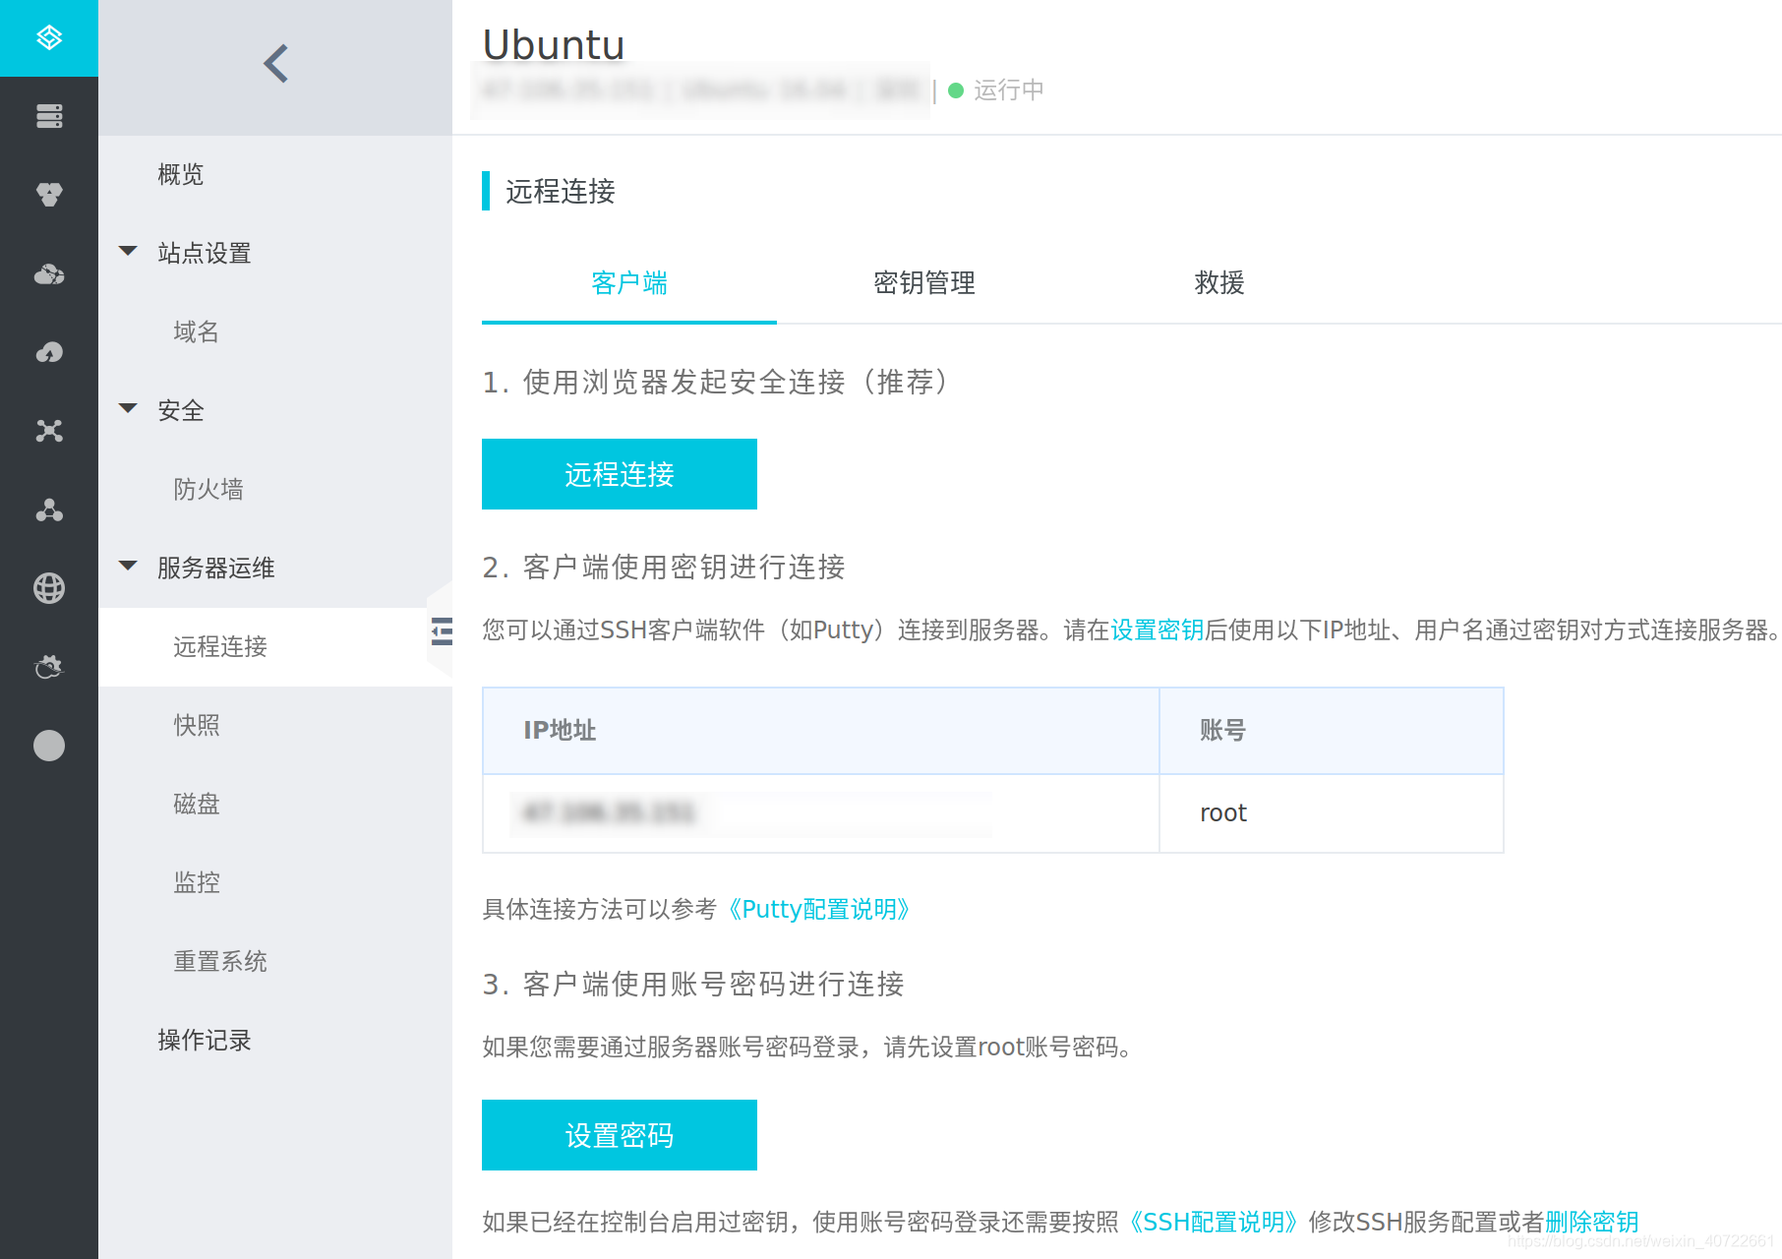Image resolution: width=1782 pixels, height=1259 pixels.
Task: Open the 域名 menu item
Action: click(x=197, y=331)
